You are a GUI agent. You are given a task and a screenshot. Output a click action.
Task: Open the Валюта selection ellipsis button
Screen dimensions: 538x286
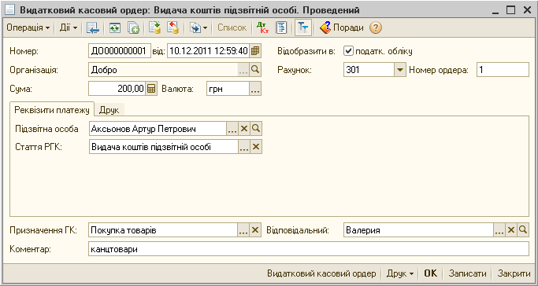tap(255, 90)
